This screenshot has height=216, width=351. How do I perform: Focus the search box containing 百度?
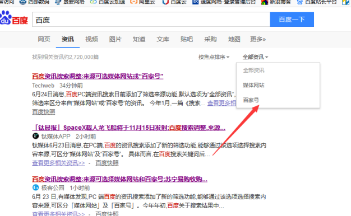[x=151, y=20]
